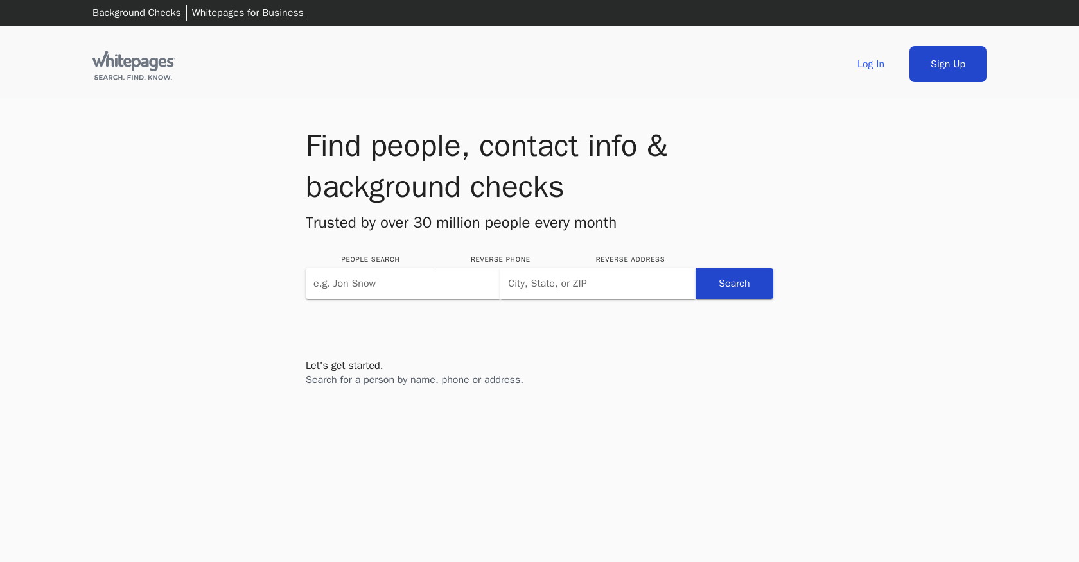Select 'Search for a person by name' text
1079x562 pixels.
(x=371, y=380)
